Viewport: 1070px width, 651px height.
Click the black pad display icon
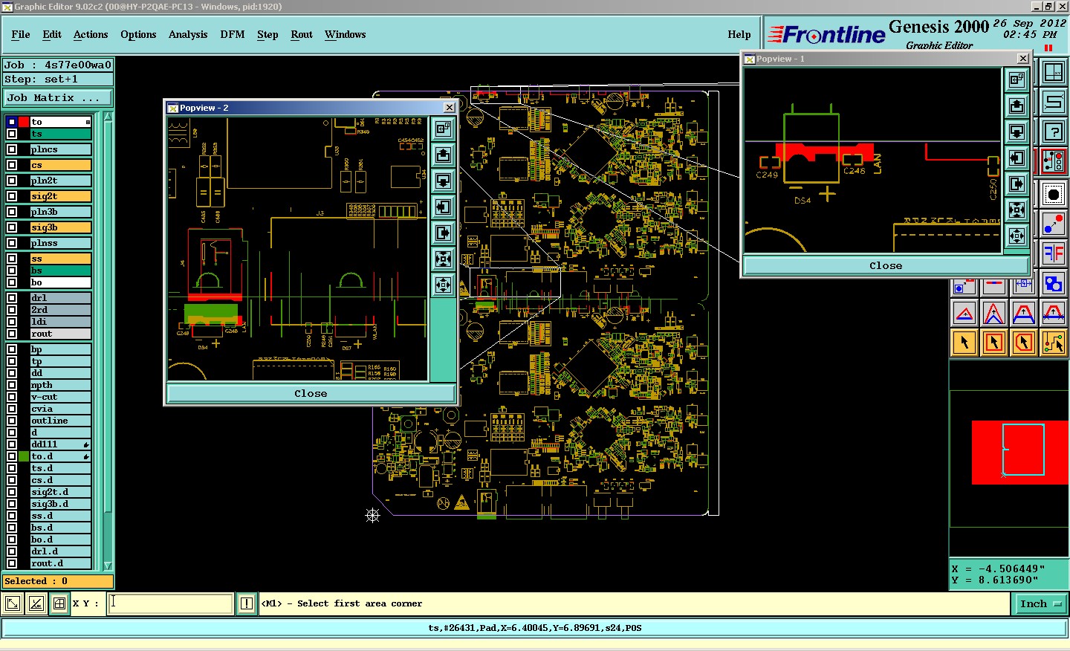point(1053,195)
